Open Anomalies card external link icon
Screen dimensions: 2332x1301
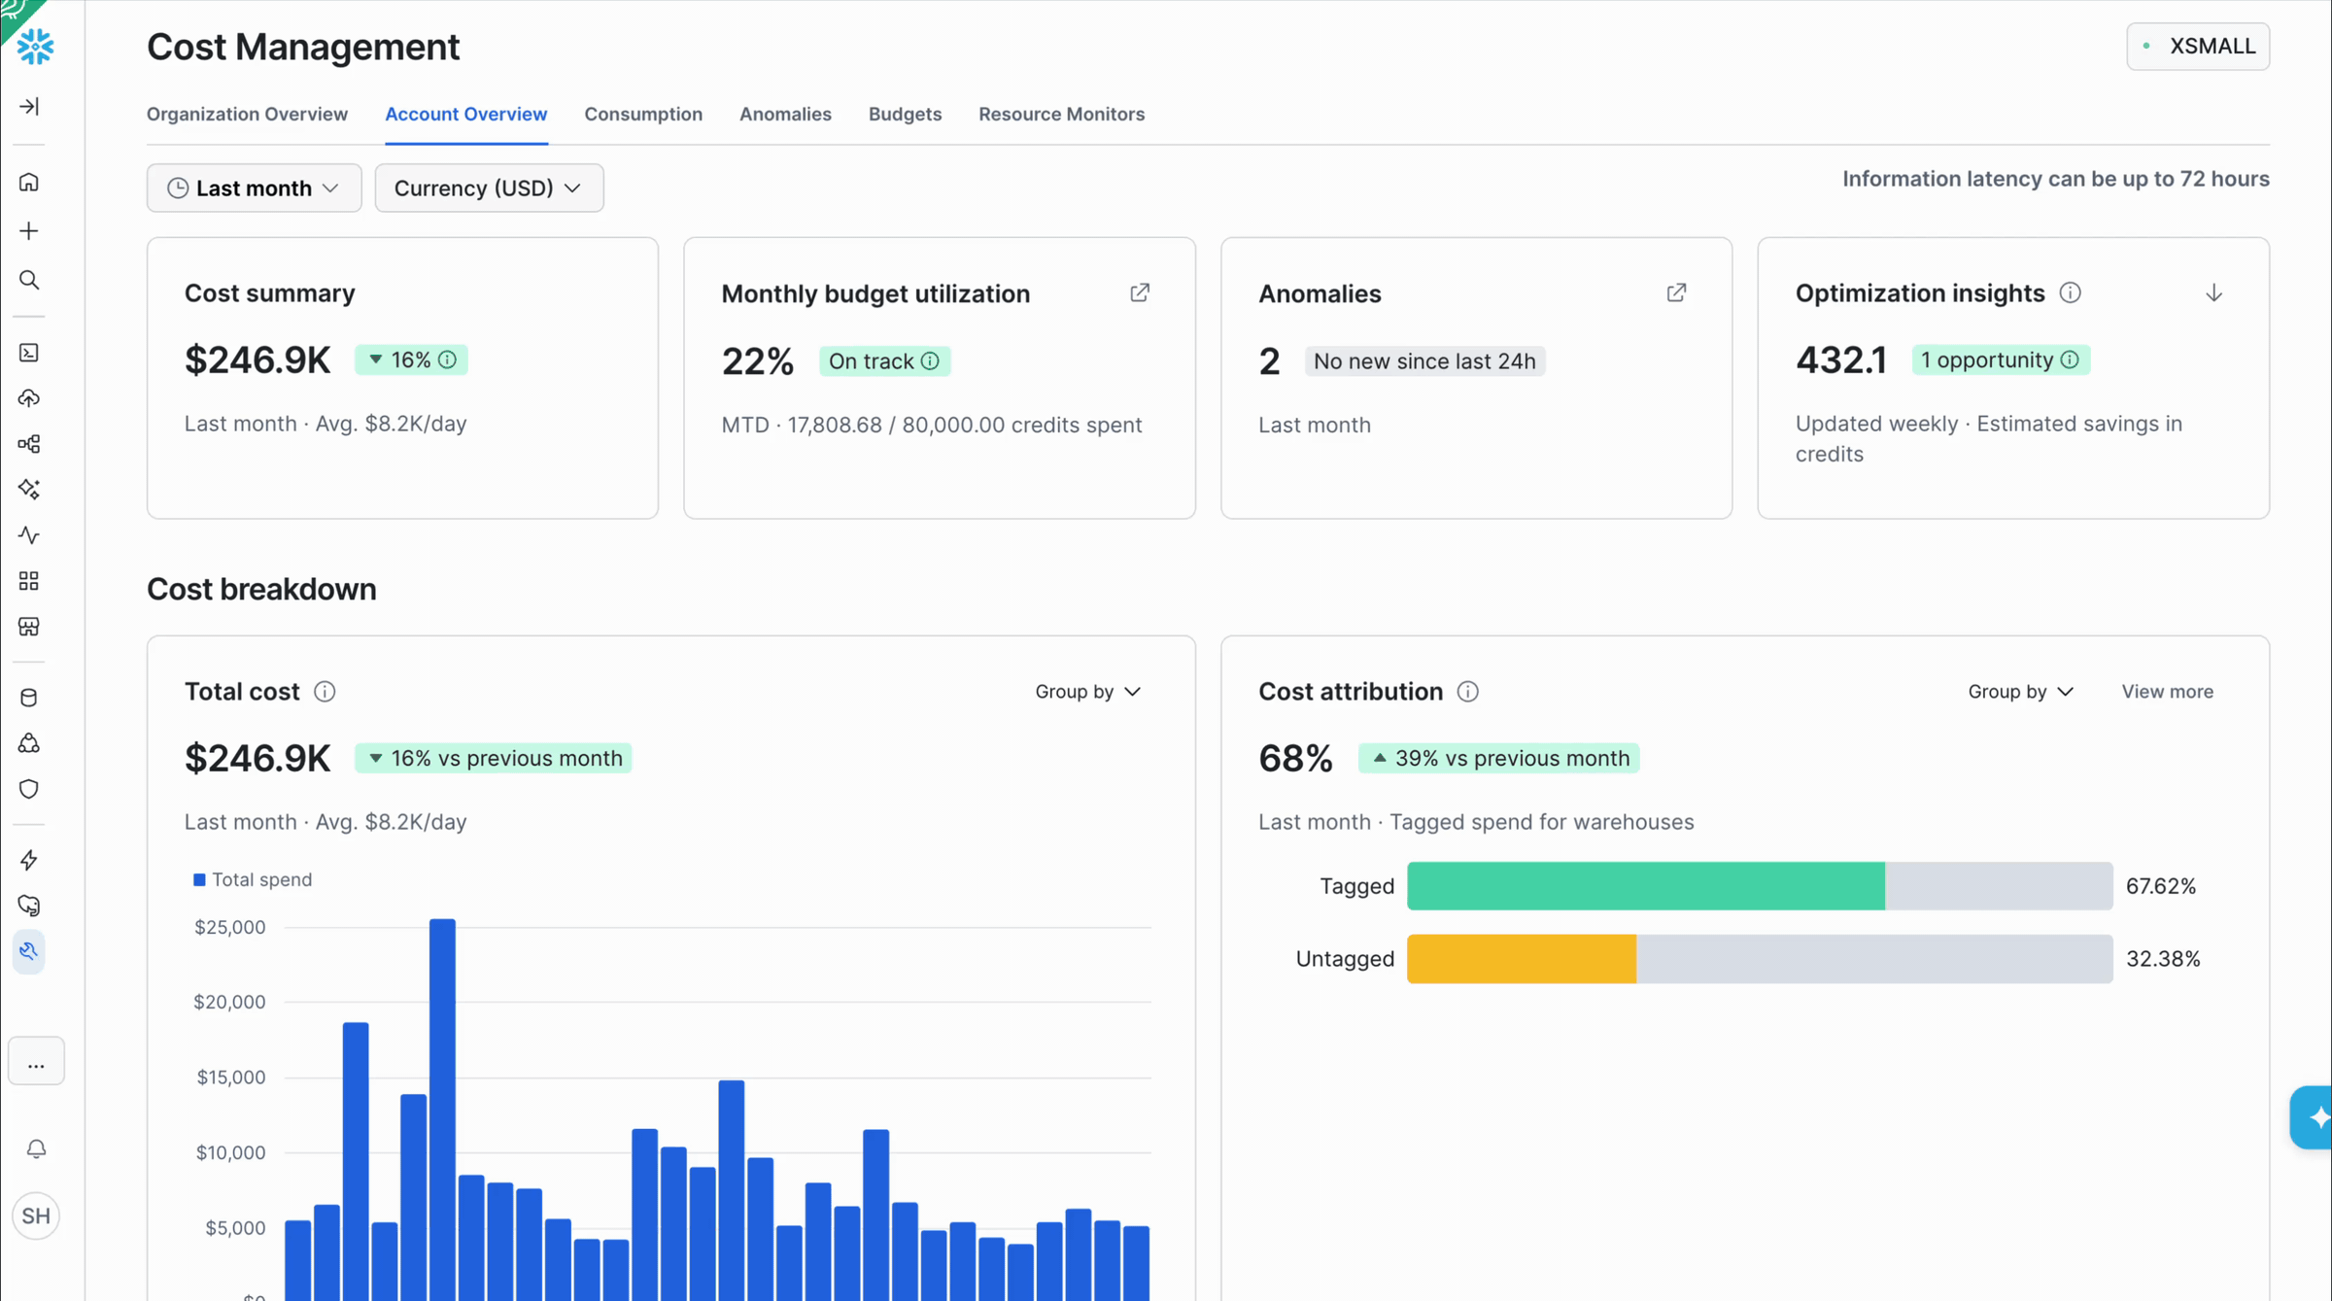pos(1676,292)
